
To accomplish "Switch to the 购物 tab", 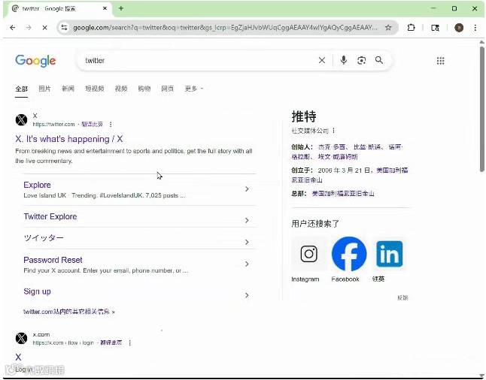I will coord(144,89).
